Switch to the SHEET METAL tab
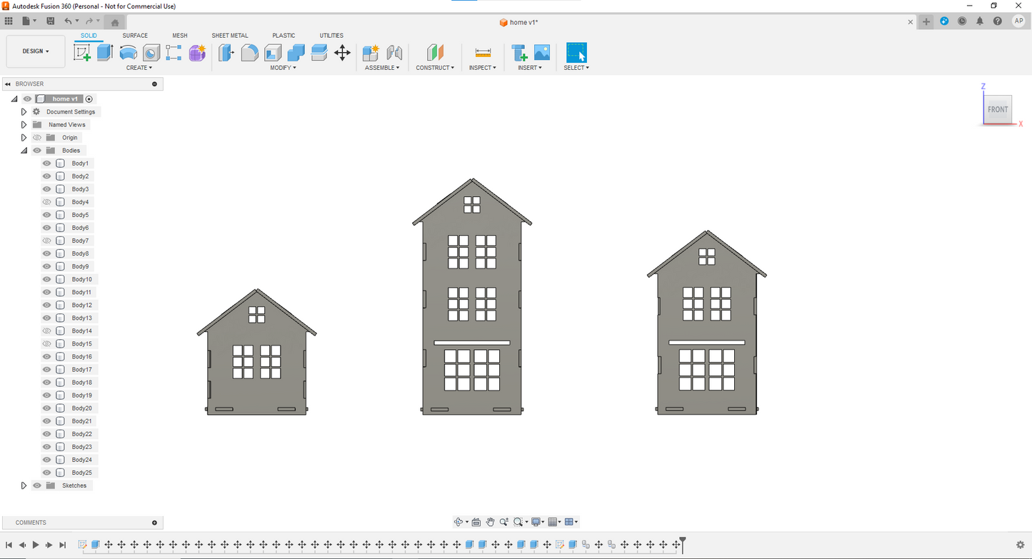Image resolution: width=1032 pixels, height=559 pixels. (230, 36)
